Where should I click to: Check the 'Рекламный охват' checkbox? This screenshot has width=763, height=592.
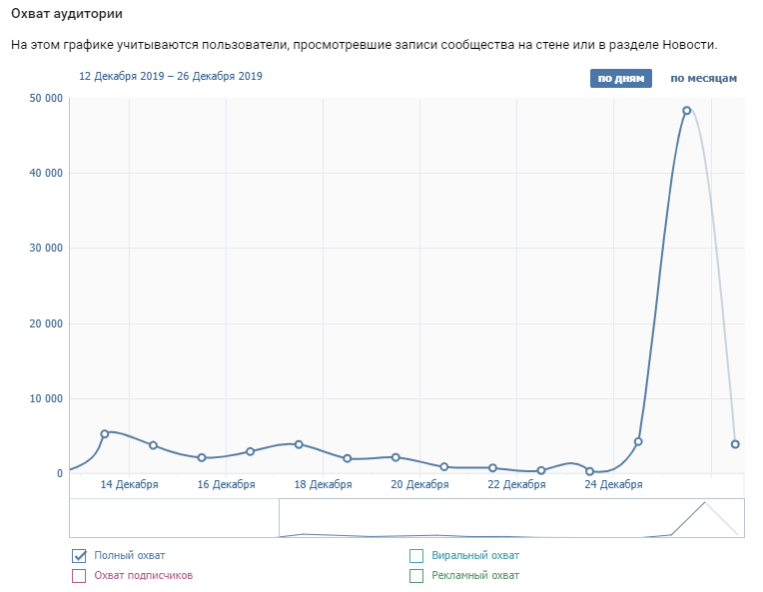pos(416,575)
